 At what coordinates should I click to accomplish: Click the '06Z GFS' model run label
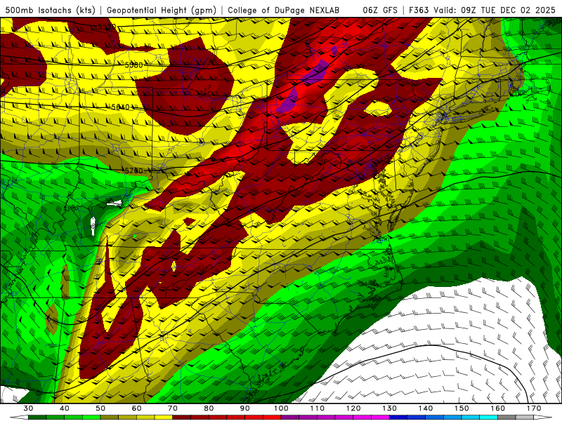(x=380, y=10)
